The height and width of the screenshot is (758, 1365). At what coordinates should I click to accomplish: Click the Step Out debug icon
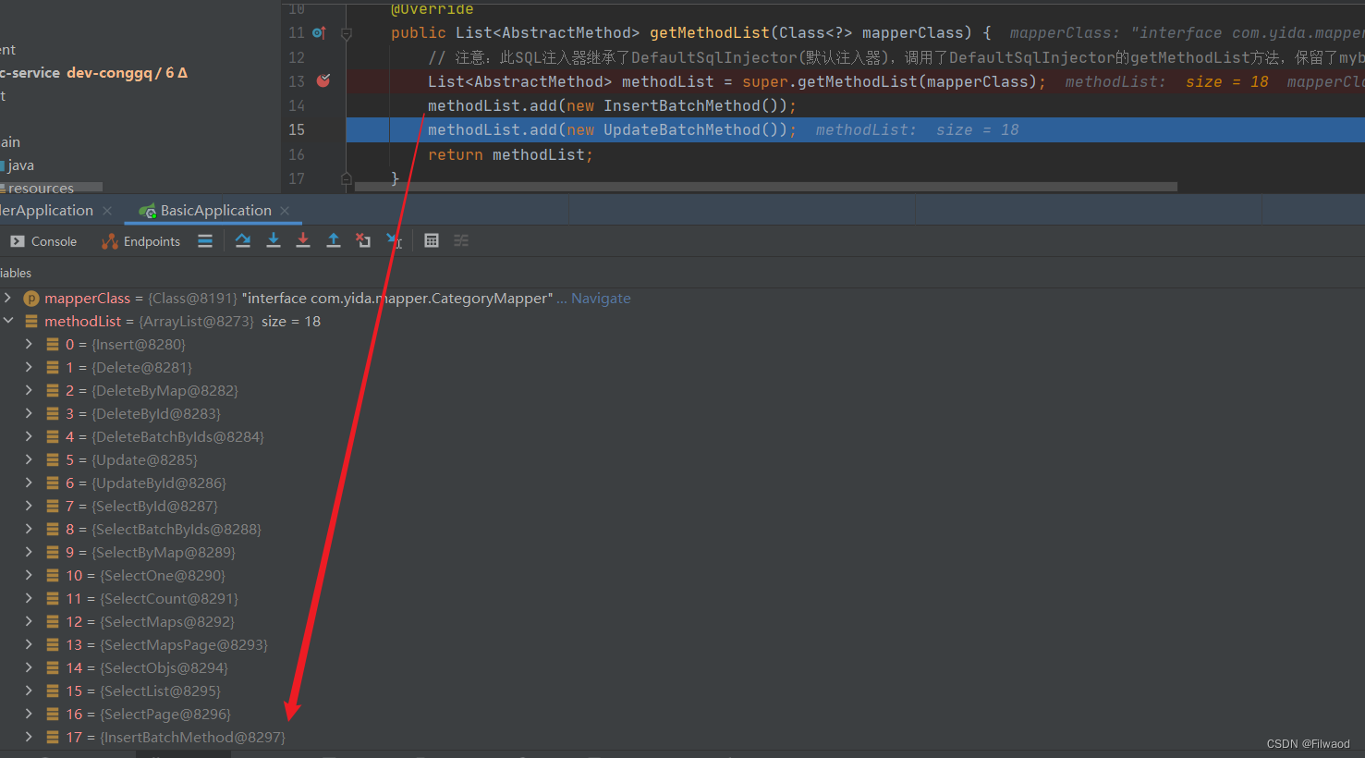pos(334,240)
